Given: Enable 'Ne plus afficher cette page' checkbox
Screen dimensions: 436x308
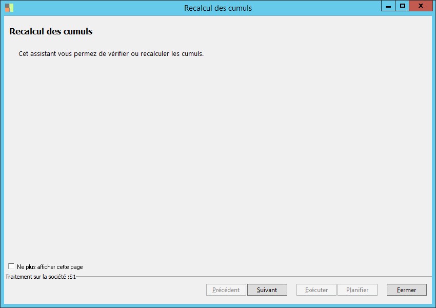Looking at the screenshot, I should pyautogui.click(x=11, y=266).
